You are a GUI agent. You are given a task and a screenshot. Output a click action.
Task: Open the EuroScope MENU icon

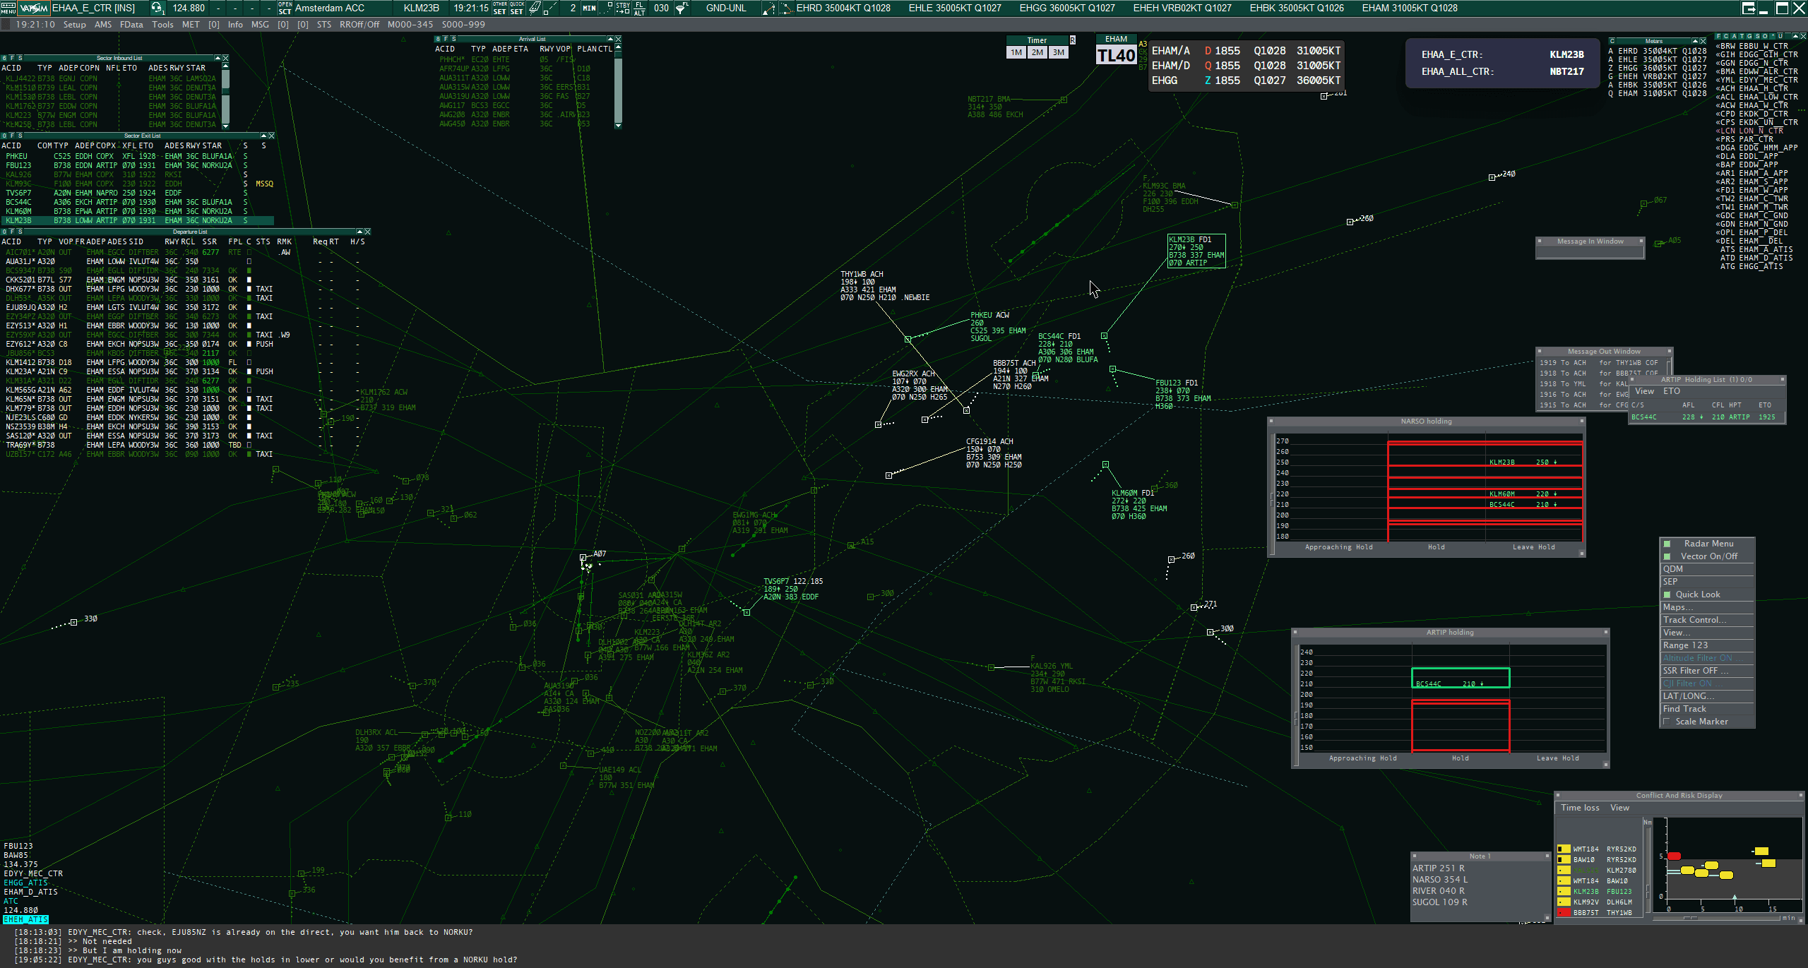(x=8, y=8)
